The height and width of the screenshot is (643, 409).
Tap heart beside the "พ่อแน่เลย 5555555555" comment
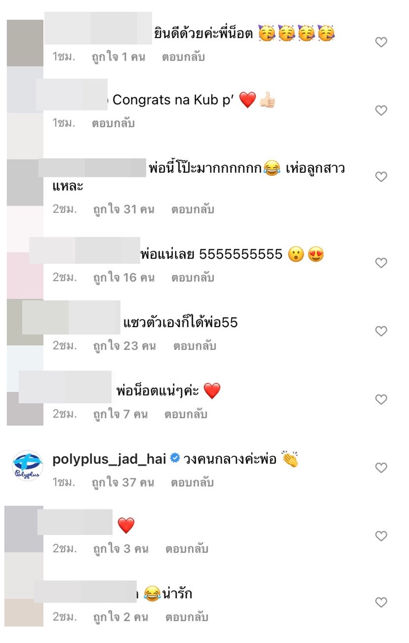381,263
